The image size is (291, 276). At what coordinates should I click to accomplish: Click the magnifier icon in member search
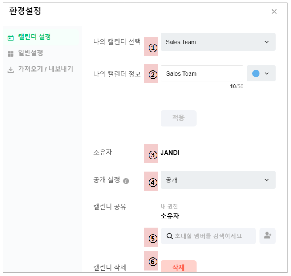tap(169, 236)
